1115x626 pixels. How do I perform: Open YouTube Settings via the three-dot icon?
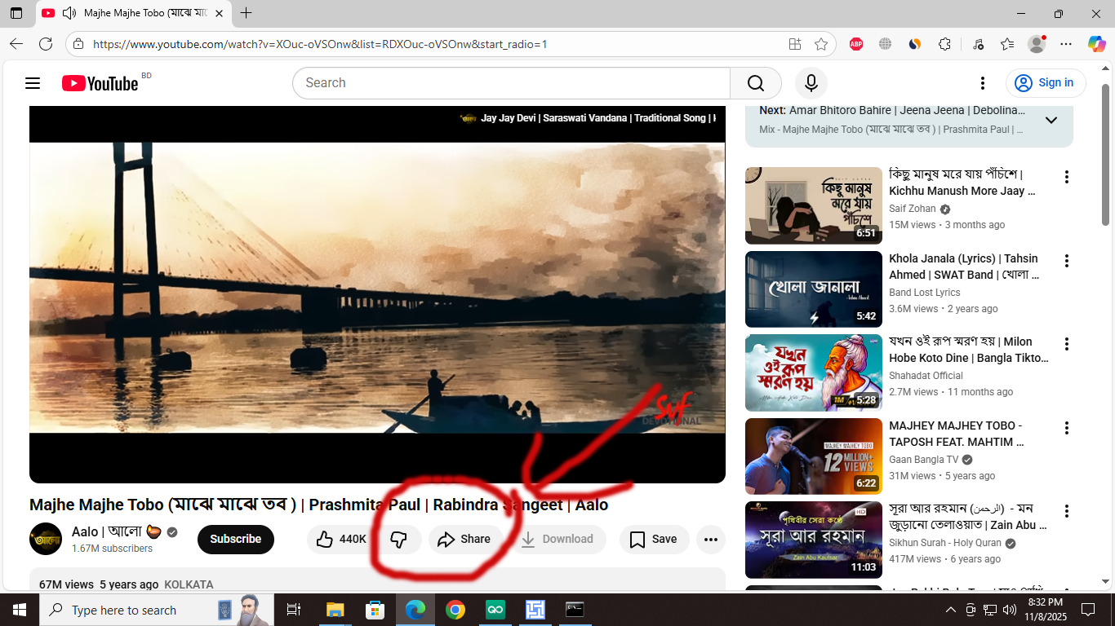(x=982, y=82)
